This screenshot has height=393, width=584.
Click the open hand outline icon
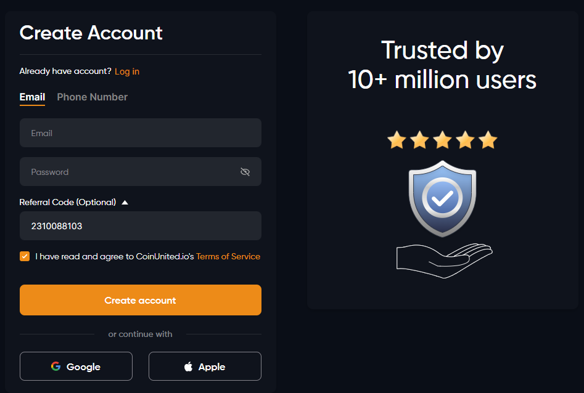tap(445, 261)
